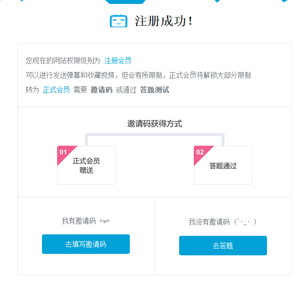Click the 我没有邀请码 label
The height and width of the screenshot is (287, 308).
[209, 222]
